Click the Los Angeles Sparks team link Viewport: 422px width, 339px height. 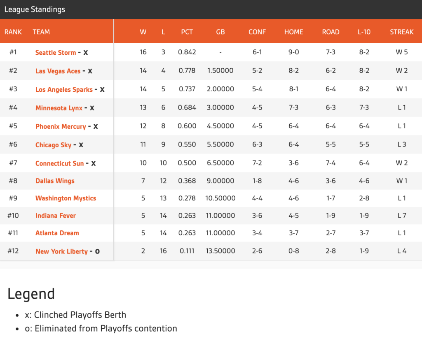click(64, 89)
